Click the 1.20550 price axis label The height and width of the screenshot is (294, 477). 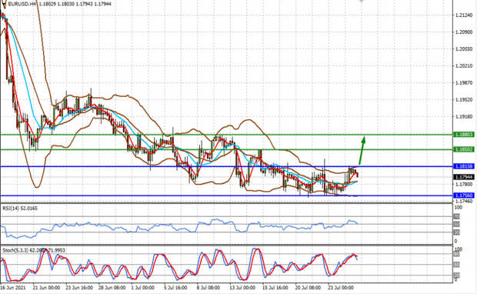(x=464, y=49)
